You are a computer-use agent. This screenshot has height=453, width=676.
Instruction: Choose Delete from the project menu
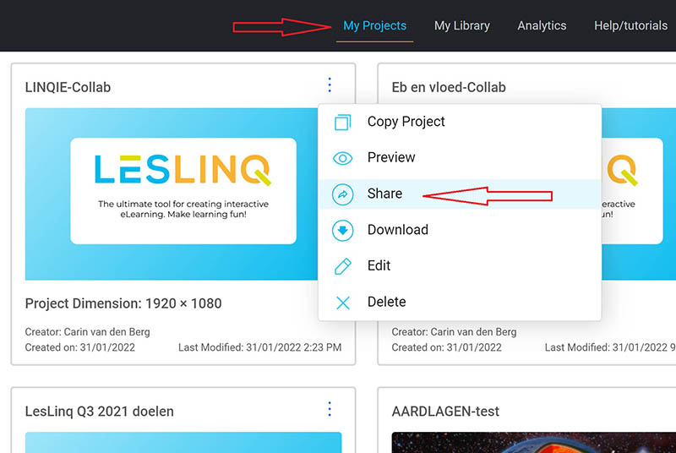point(460,303)
